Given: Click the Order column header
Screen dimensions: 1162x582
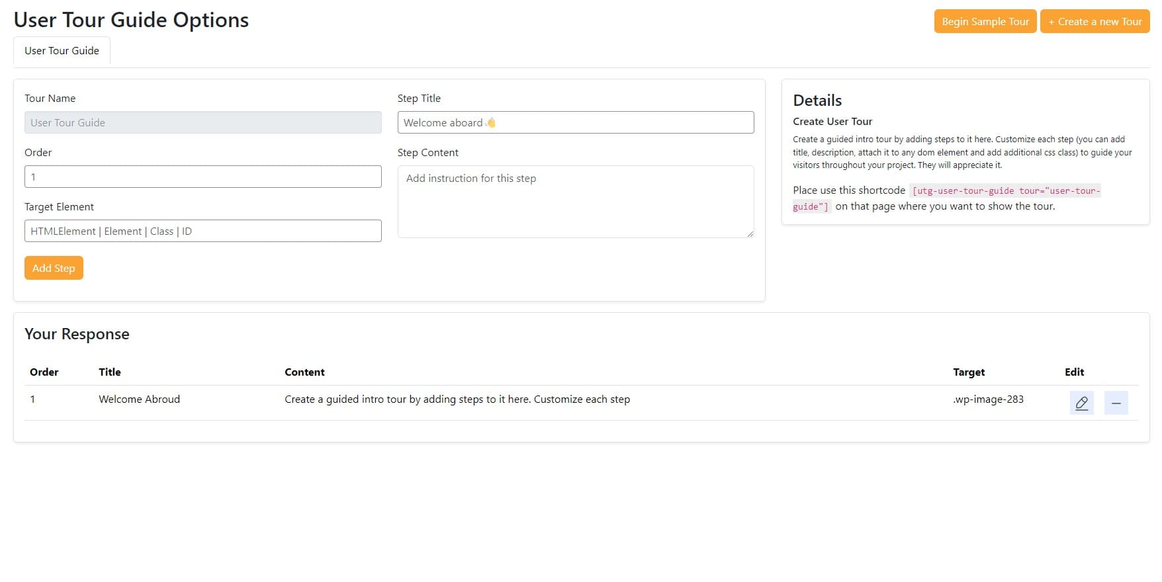Looking at the screenshot, I should point(44,372).
